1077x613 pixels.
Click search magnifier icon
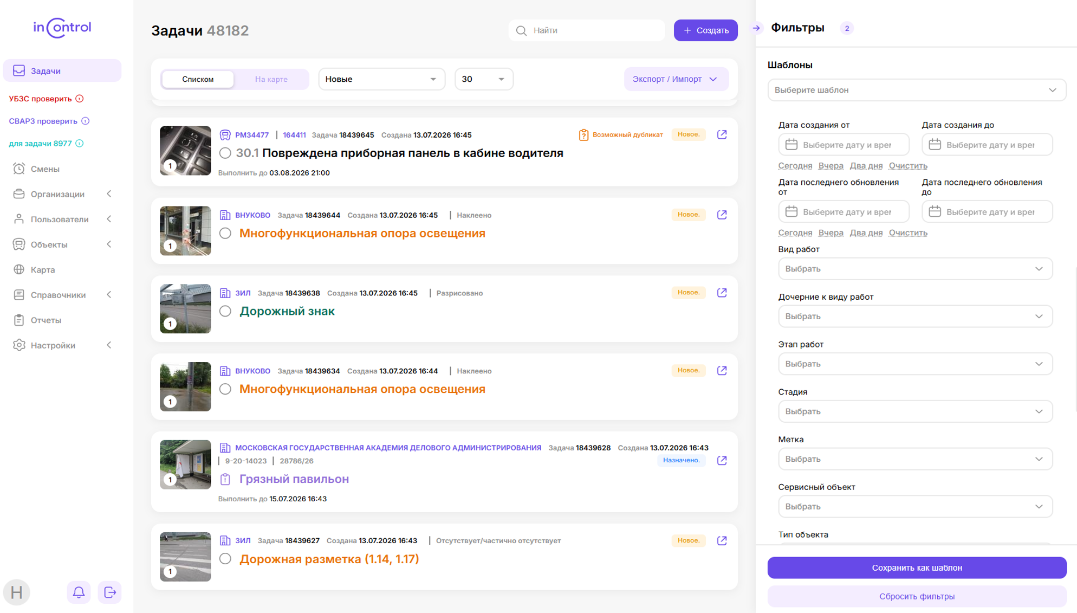521,30
